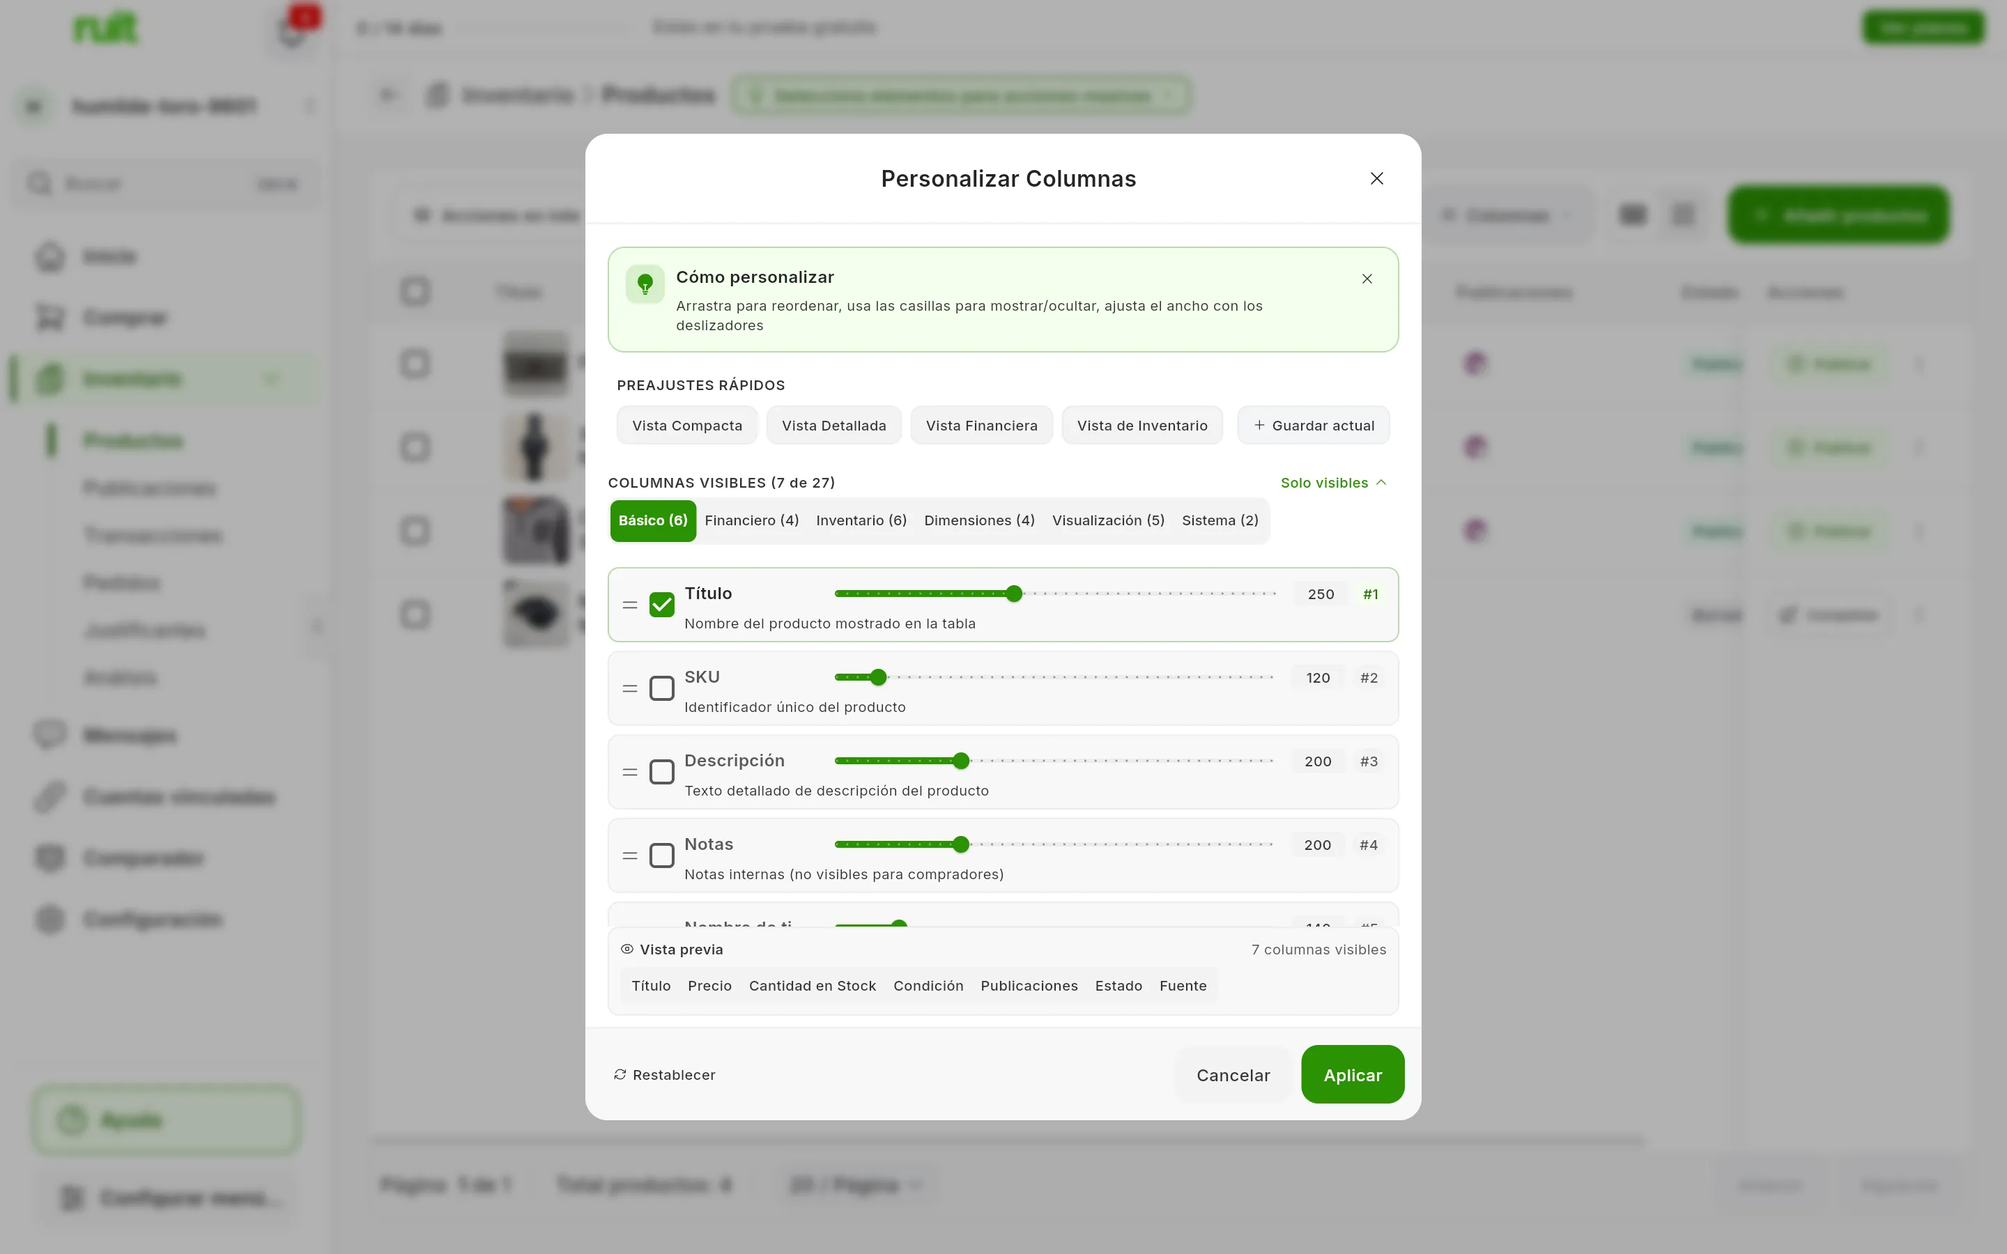
Task: Enable the Notas column checkbox
Action: (662, 855)
